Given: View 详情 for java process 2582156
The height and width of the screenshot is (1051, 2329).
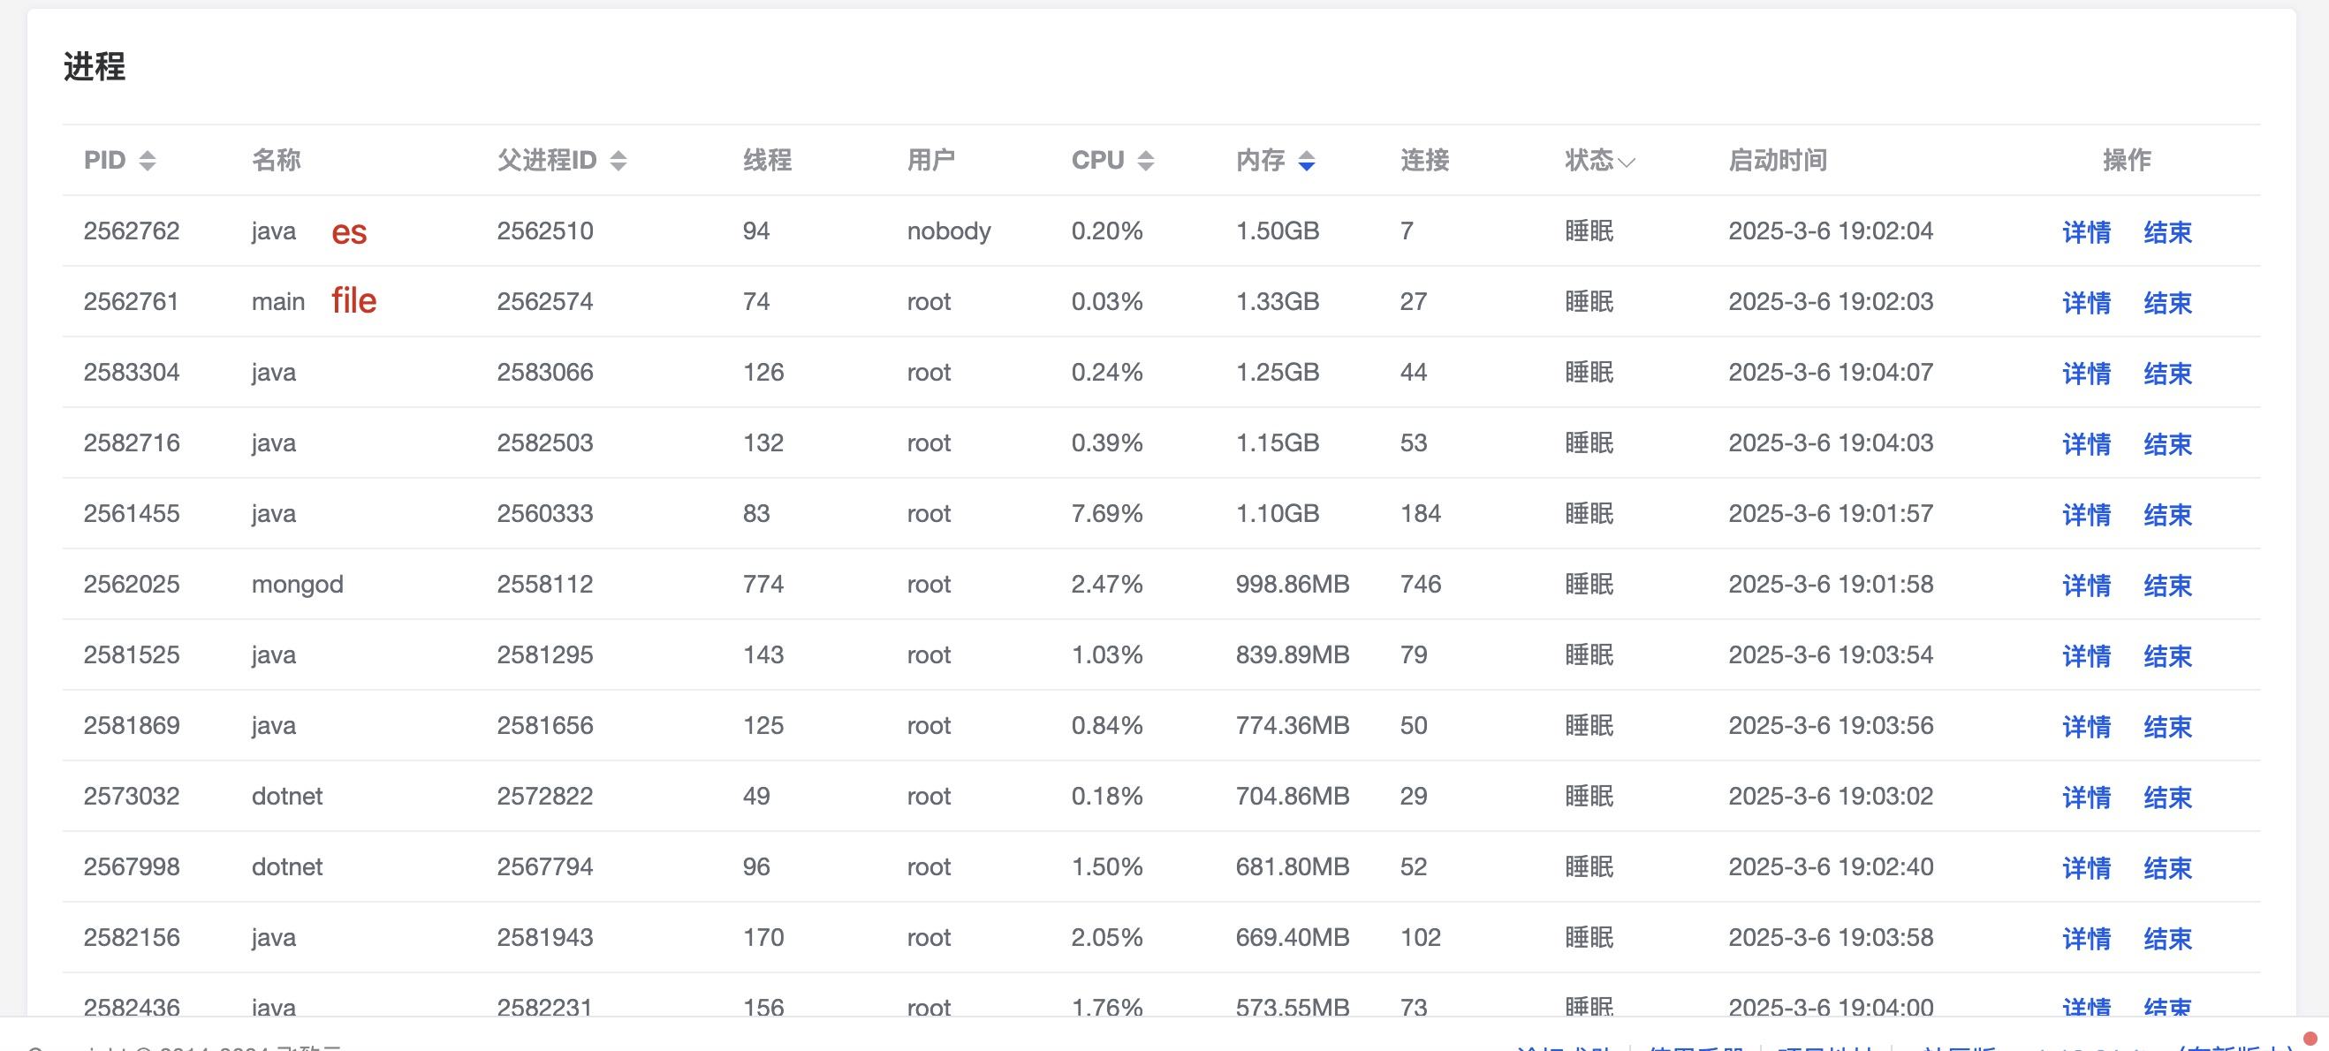Looking at the screenshot, I should pos(2086,938).
